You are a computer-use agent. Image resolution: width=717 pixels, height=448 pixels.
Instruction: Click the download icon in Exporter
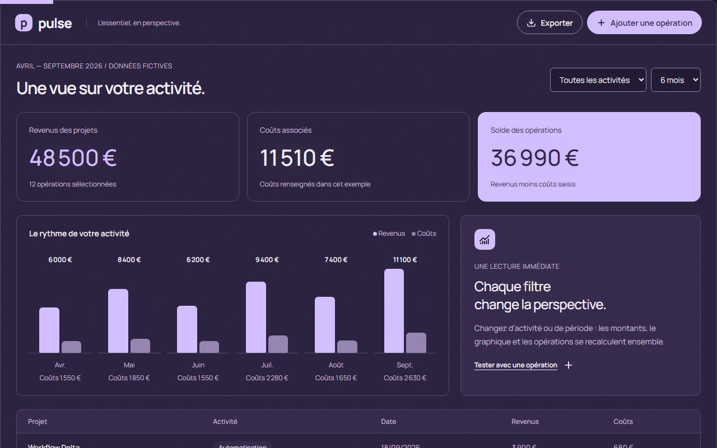click(x=532, y=23)
